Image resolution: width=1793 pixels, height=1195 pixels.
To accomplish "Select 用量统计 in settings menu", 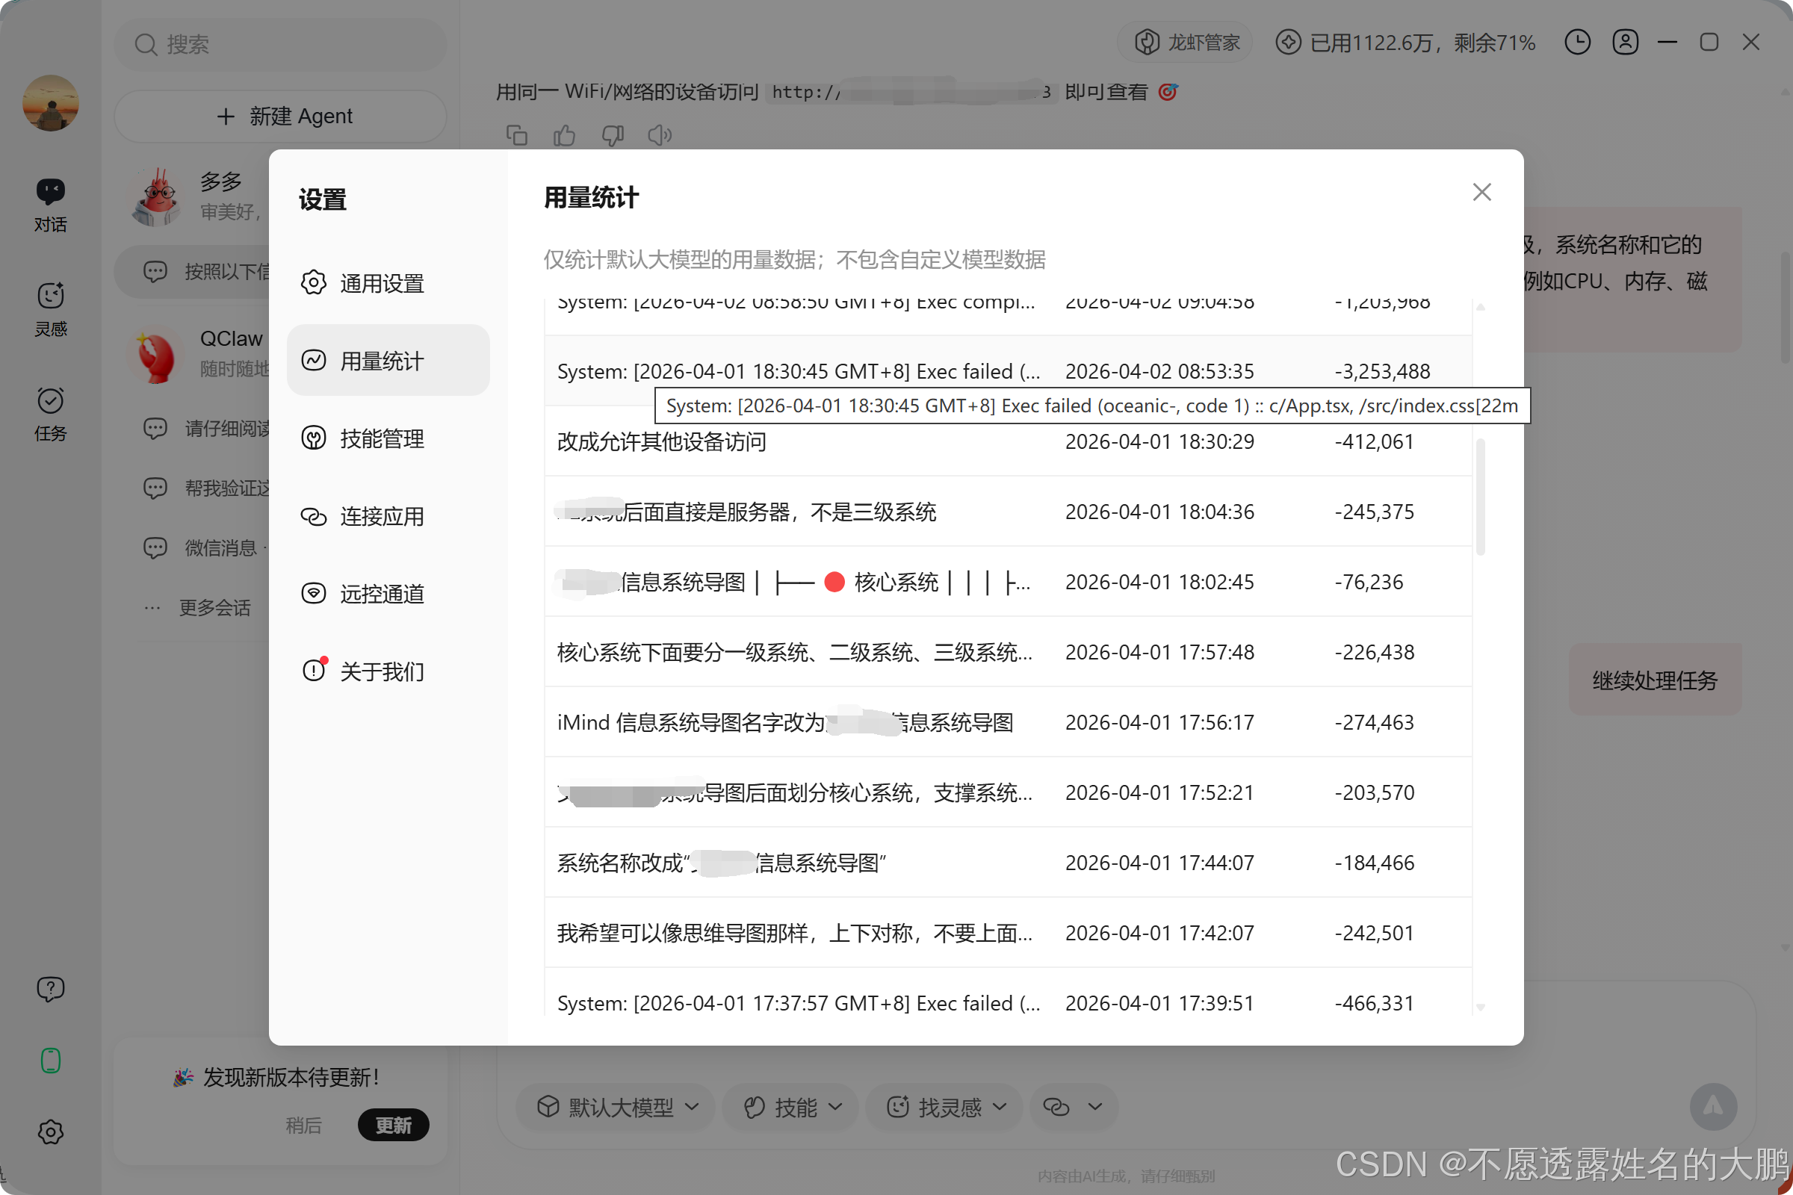I will [x=387, y=360].
